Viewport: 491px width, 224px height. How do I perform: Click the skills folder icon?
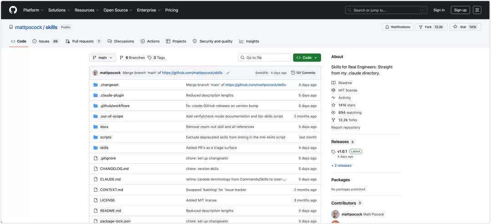(95, 148)
